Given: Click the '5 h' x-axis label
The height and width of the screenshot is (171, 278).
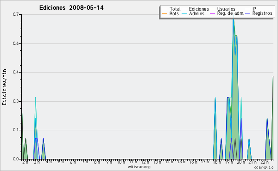Looking at the screenshot, I should point(61,162).
